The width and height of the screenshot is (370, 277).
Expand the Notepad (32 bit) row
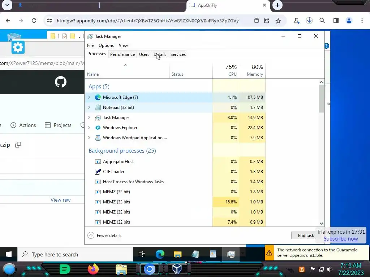click(x=89, y=107)
